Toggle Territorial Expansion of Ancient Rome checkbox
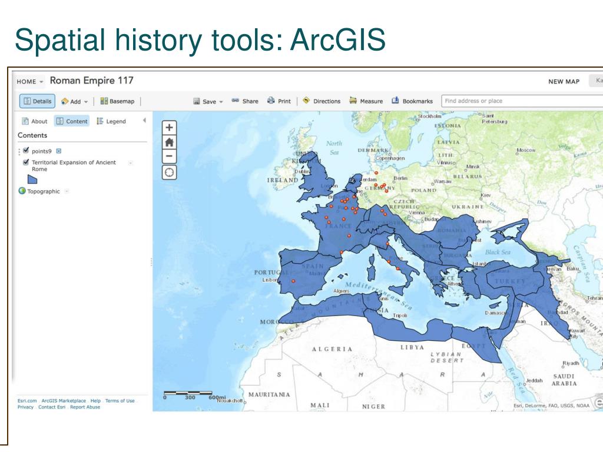This screenshot has width=603, height=452. (x=26, y=162)
